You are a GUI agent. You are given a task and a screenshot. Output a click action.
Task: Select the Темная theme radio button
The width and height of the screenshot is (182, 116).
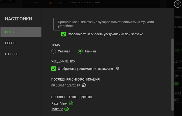tap(80, 51)
